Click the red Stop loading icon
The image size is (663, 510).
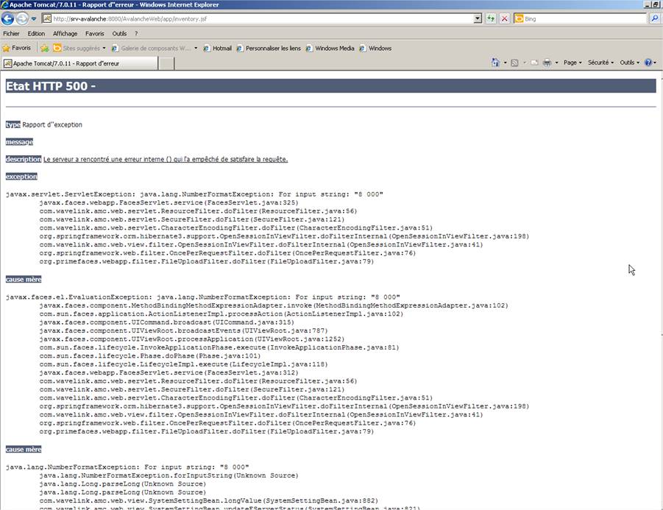pos(505,18)
